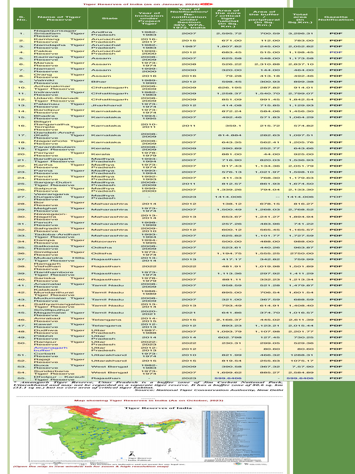The width and height of the screenshot is (355, 474).
Task: Open Melghat Tiger Reserve PDF link
Action: pos(336,210)
